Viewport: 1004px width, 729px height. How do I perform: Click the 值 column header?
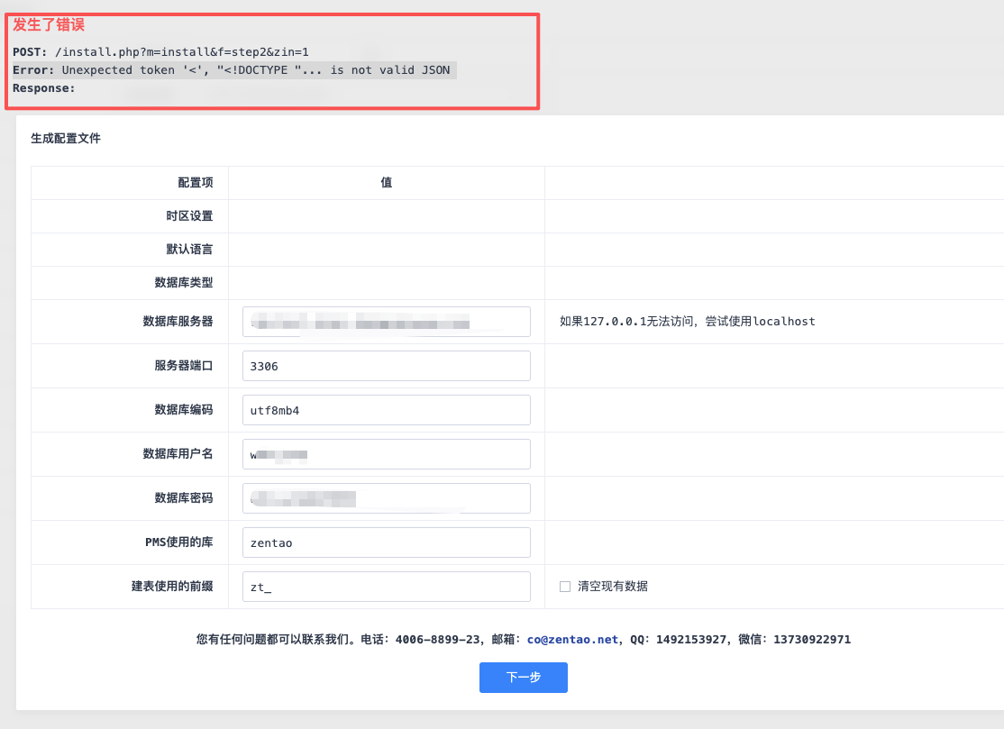386,182
